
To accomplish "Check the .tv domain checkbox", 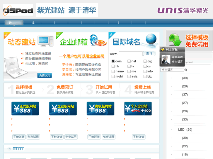I will [x=129, y=66].
